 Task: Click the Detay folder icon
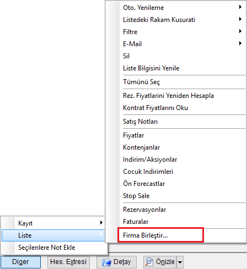107,262
